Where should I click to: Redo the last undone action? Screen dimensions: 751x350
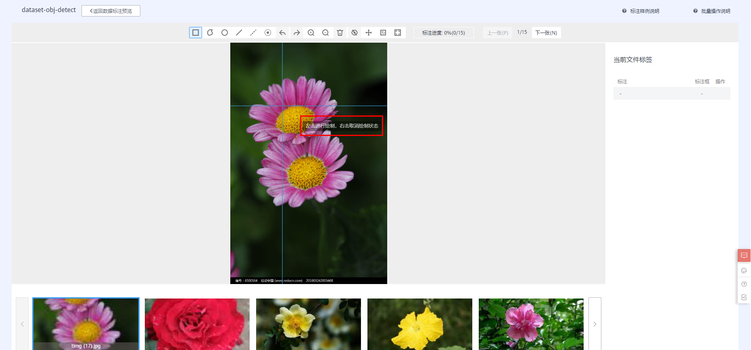(297, 33)
